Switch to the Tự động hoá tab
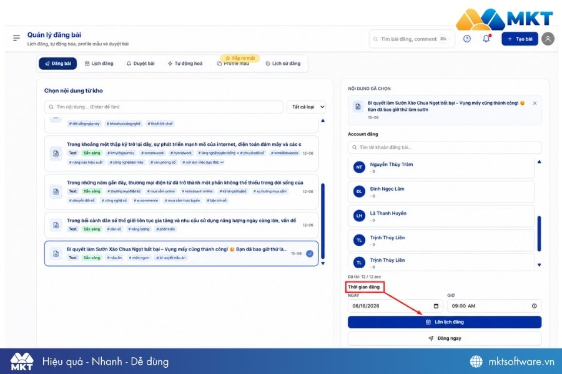The image size is (562, 374). pyautogui.click(x=185, y=64)
